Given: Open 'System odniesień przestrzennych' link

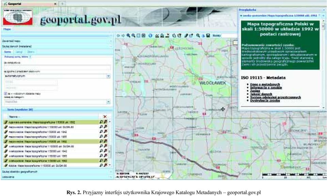Looking at the screenshot, I should coord(275,97).
